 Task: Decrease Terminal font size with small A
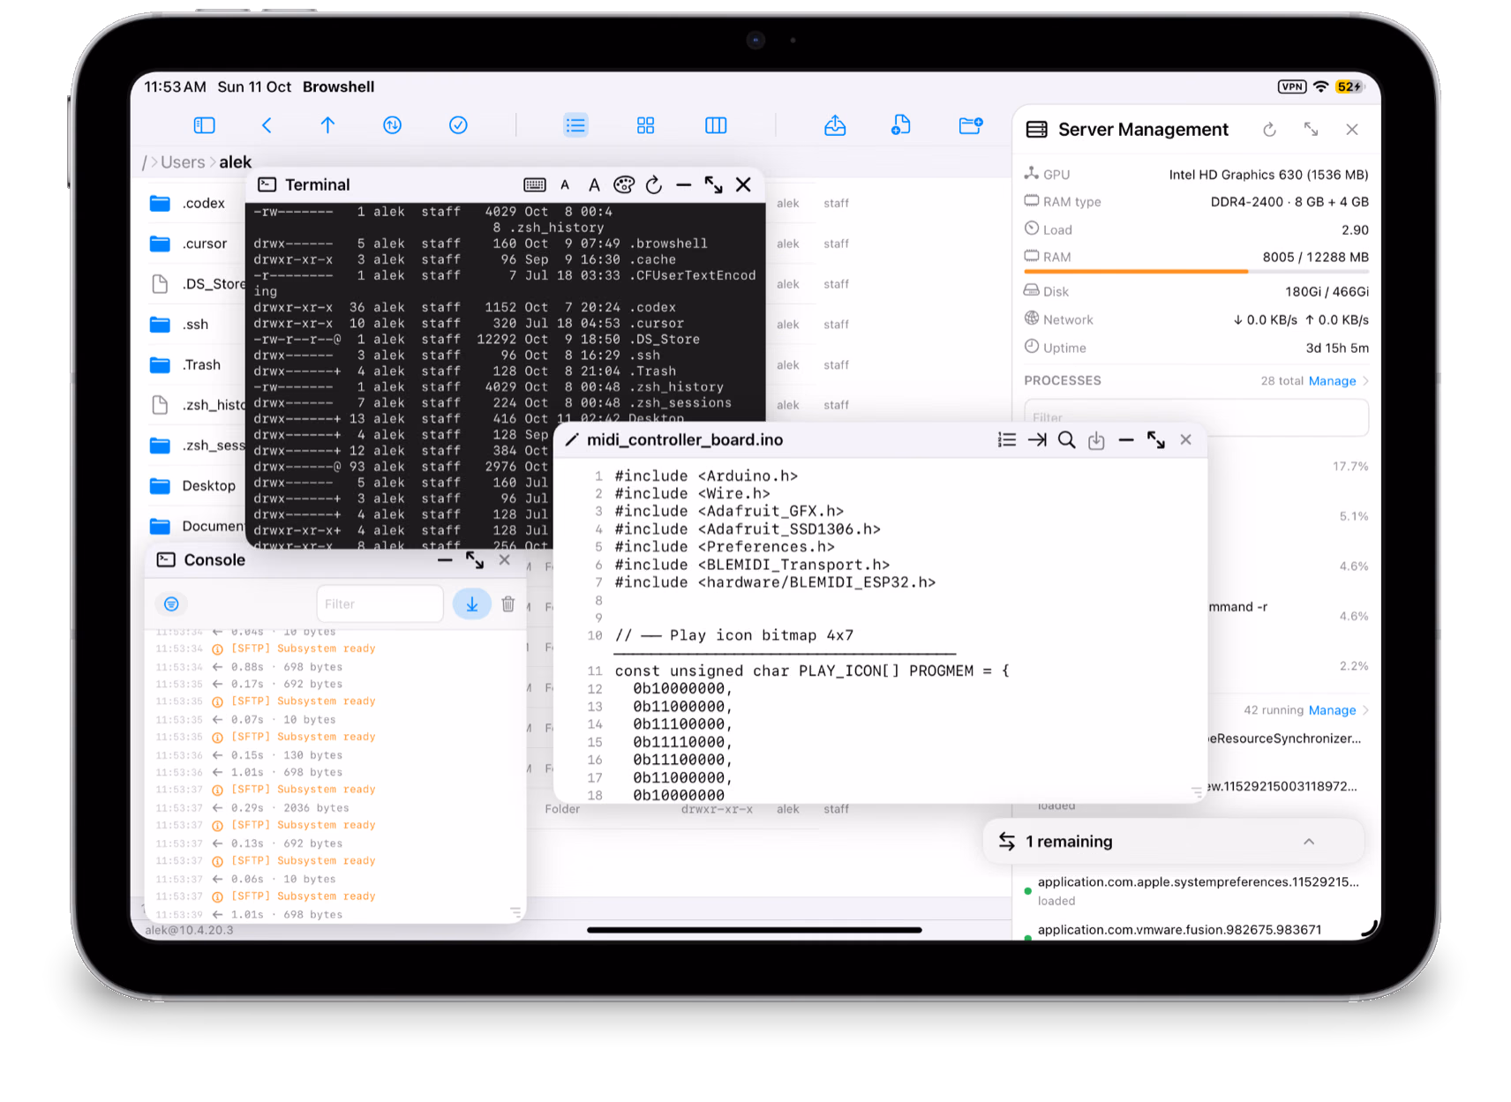[x=565, y=185]
